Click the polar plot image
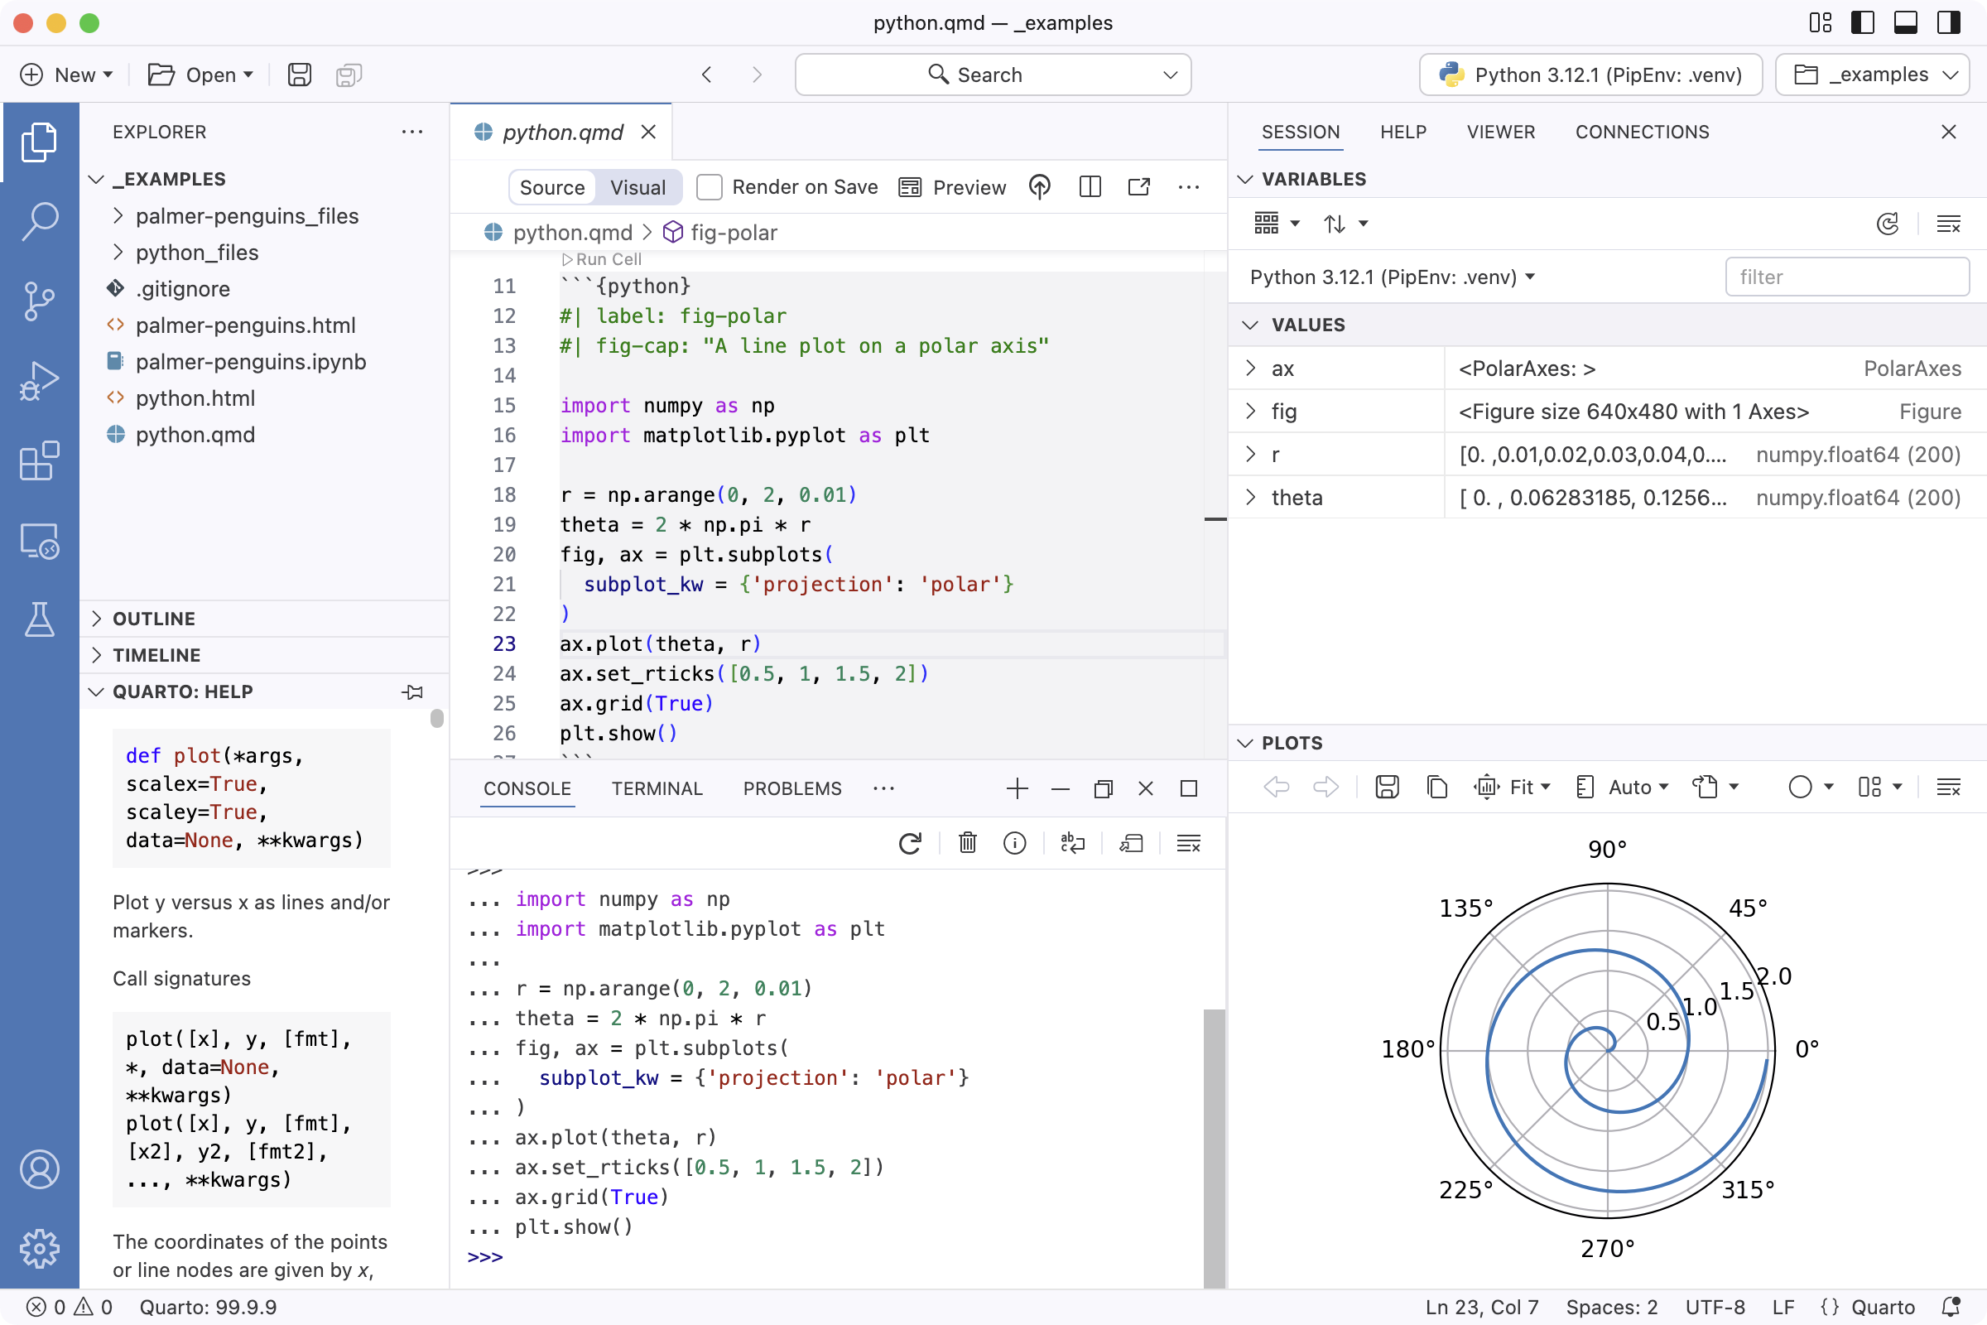 click(1607, 1049)
